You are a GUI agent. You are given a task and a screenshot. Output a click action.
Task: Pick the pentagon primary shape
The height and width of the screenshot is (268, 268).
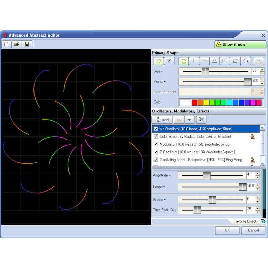[235, 61]
